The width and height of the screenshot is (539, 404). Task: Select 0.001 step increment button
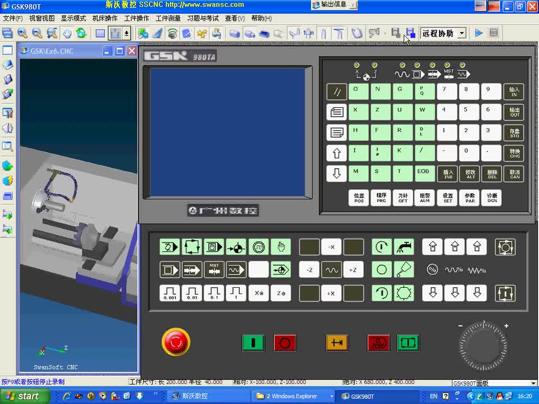click(170, 293)
